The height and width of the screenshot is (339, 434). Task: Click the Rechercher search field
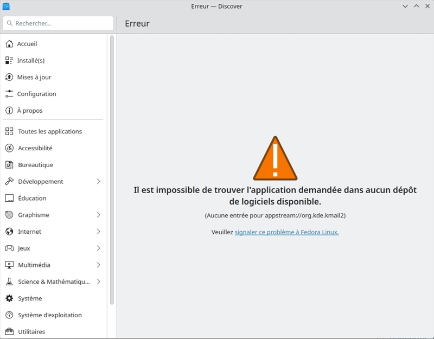tap(58, 23)
